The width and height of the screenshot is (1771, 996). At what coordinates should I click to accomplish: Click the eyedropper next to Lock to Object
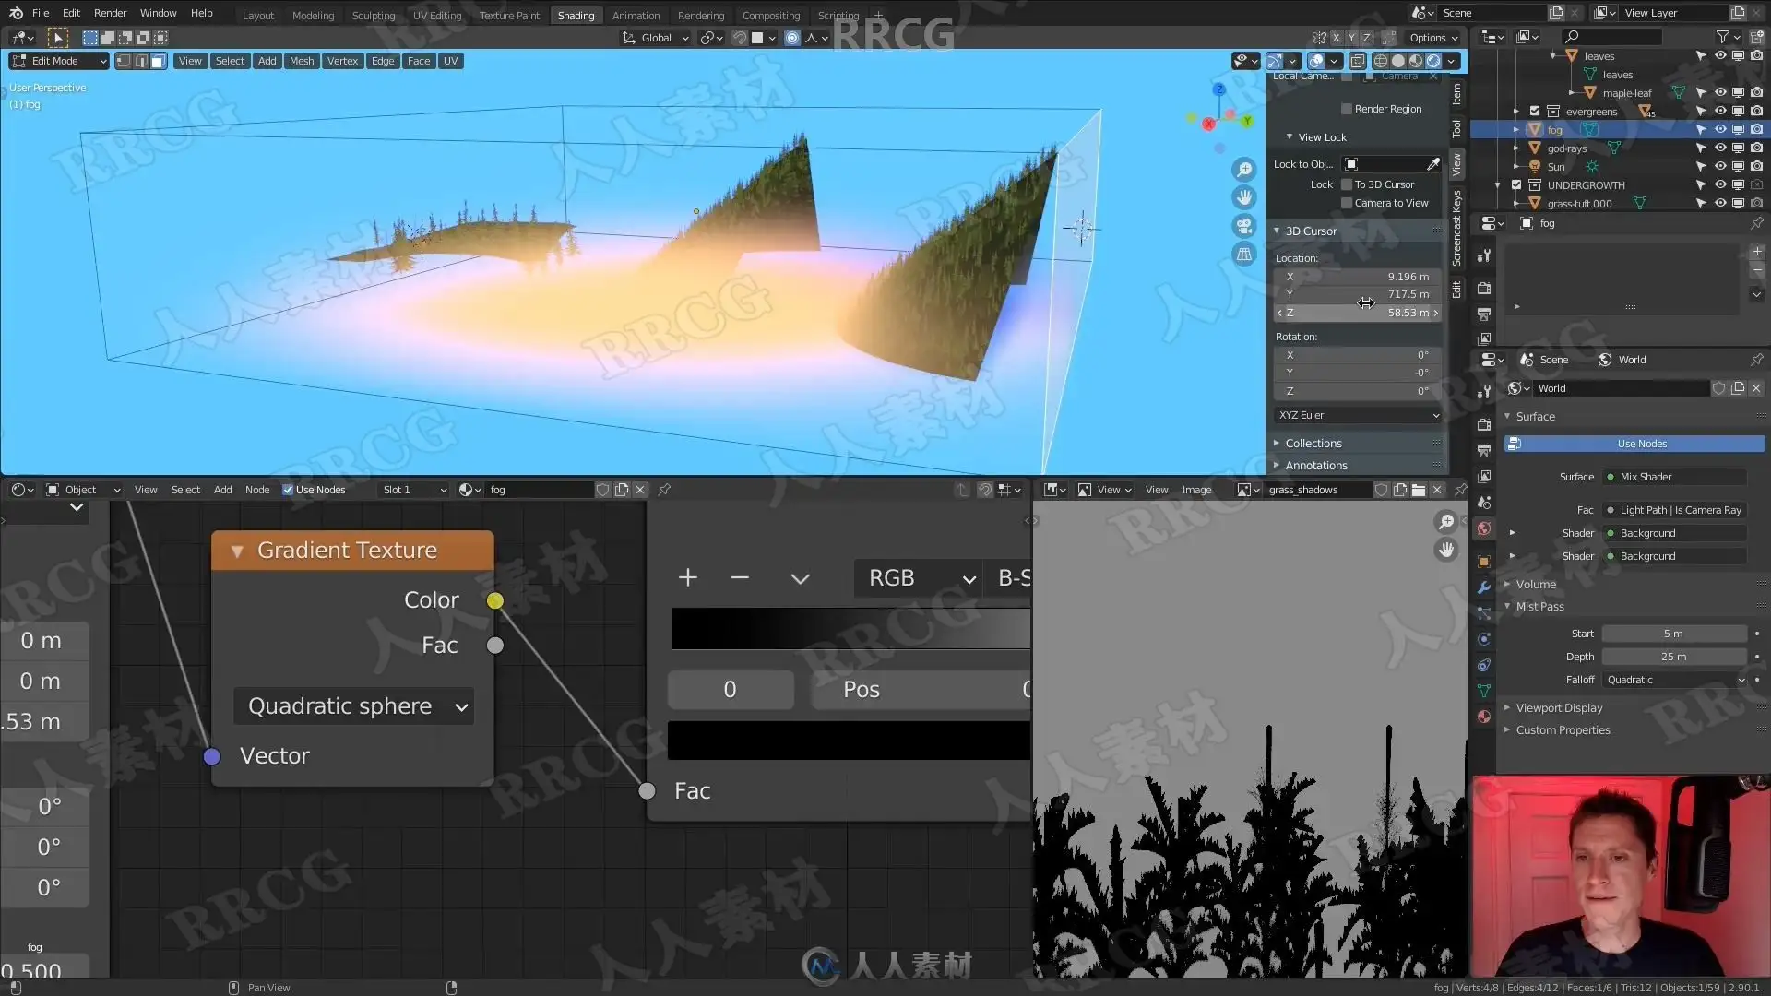pyautogui.click(x=1432, y=164)
